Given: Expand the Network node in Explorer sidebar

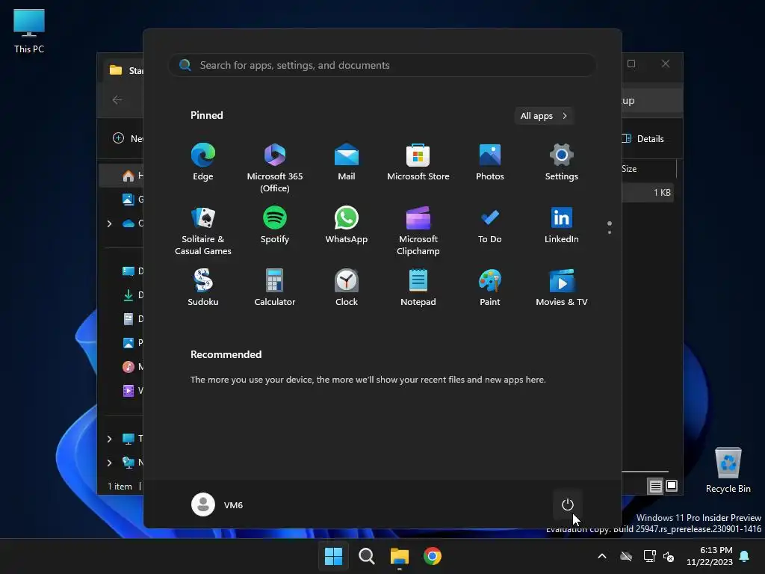Looking at the screenshot, I should tap(110, 463).
